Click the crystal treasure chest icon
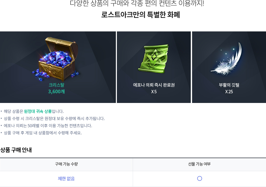Screen dimensions: 266x187 (56, 59)
